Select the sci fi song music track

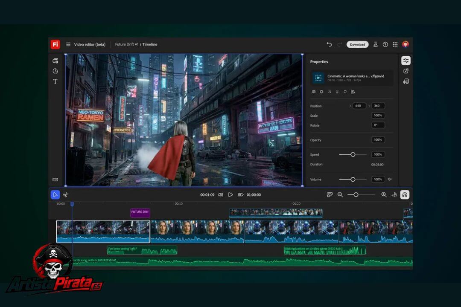coord(242,261)
